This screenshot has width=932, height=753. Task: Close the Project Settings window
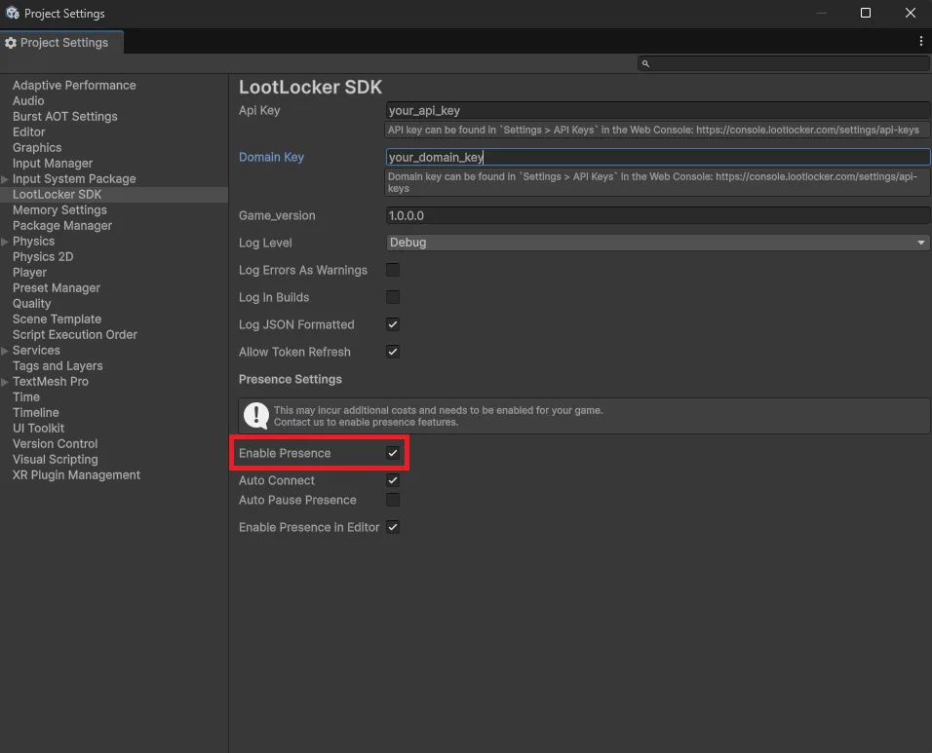910,13
